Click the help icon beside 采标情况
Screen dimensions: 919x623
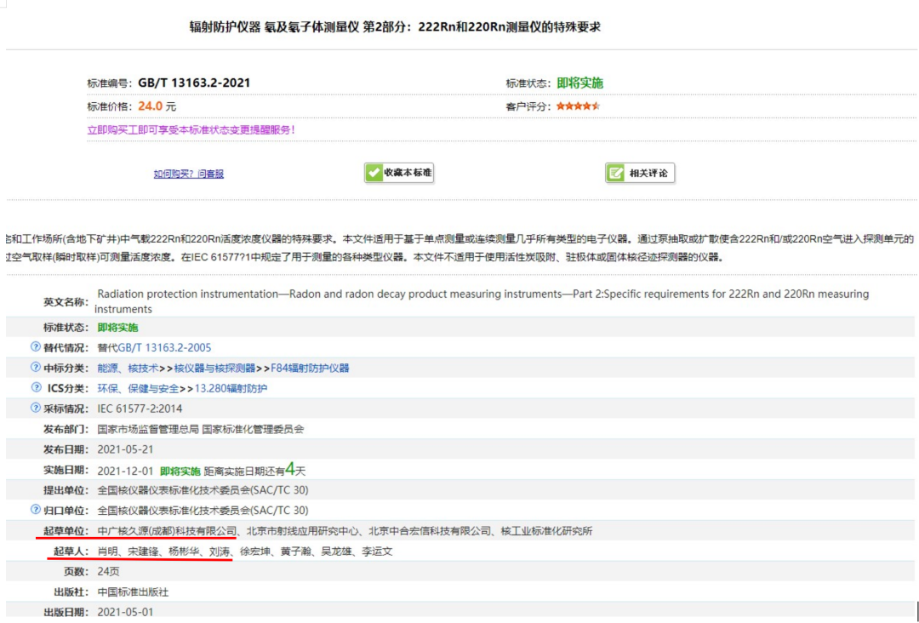36,408
